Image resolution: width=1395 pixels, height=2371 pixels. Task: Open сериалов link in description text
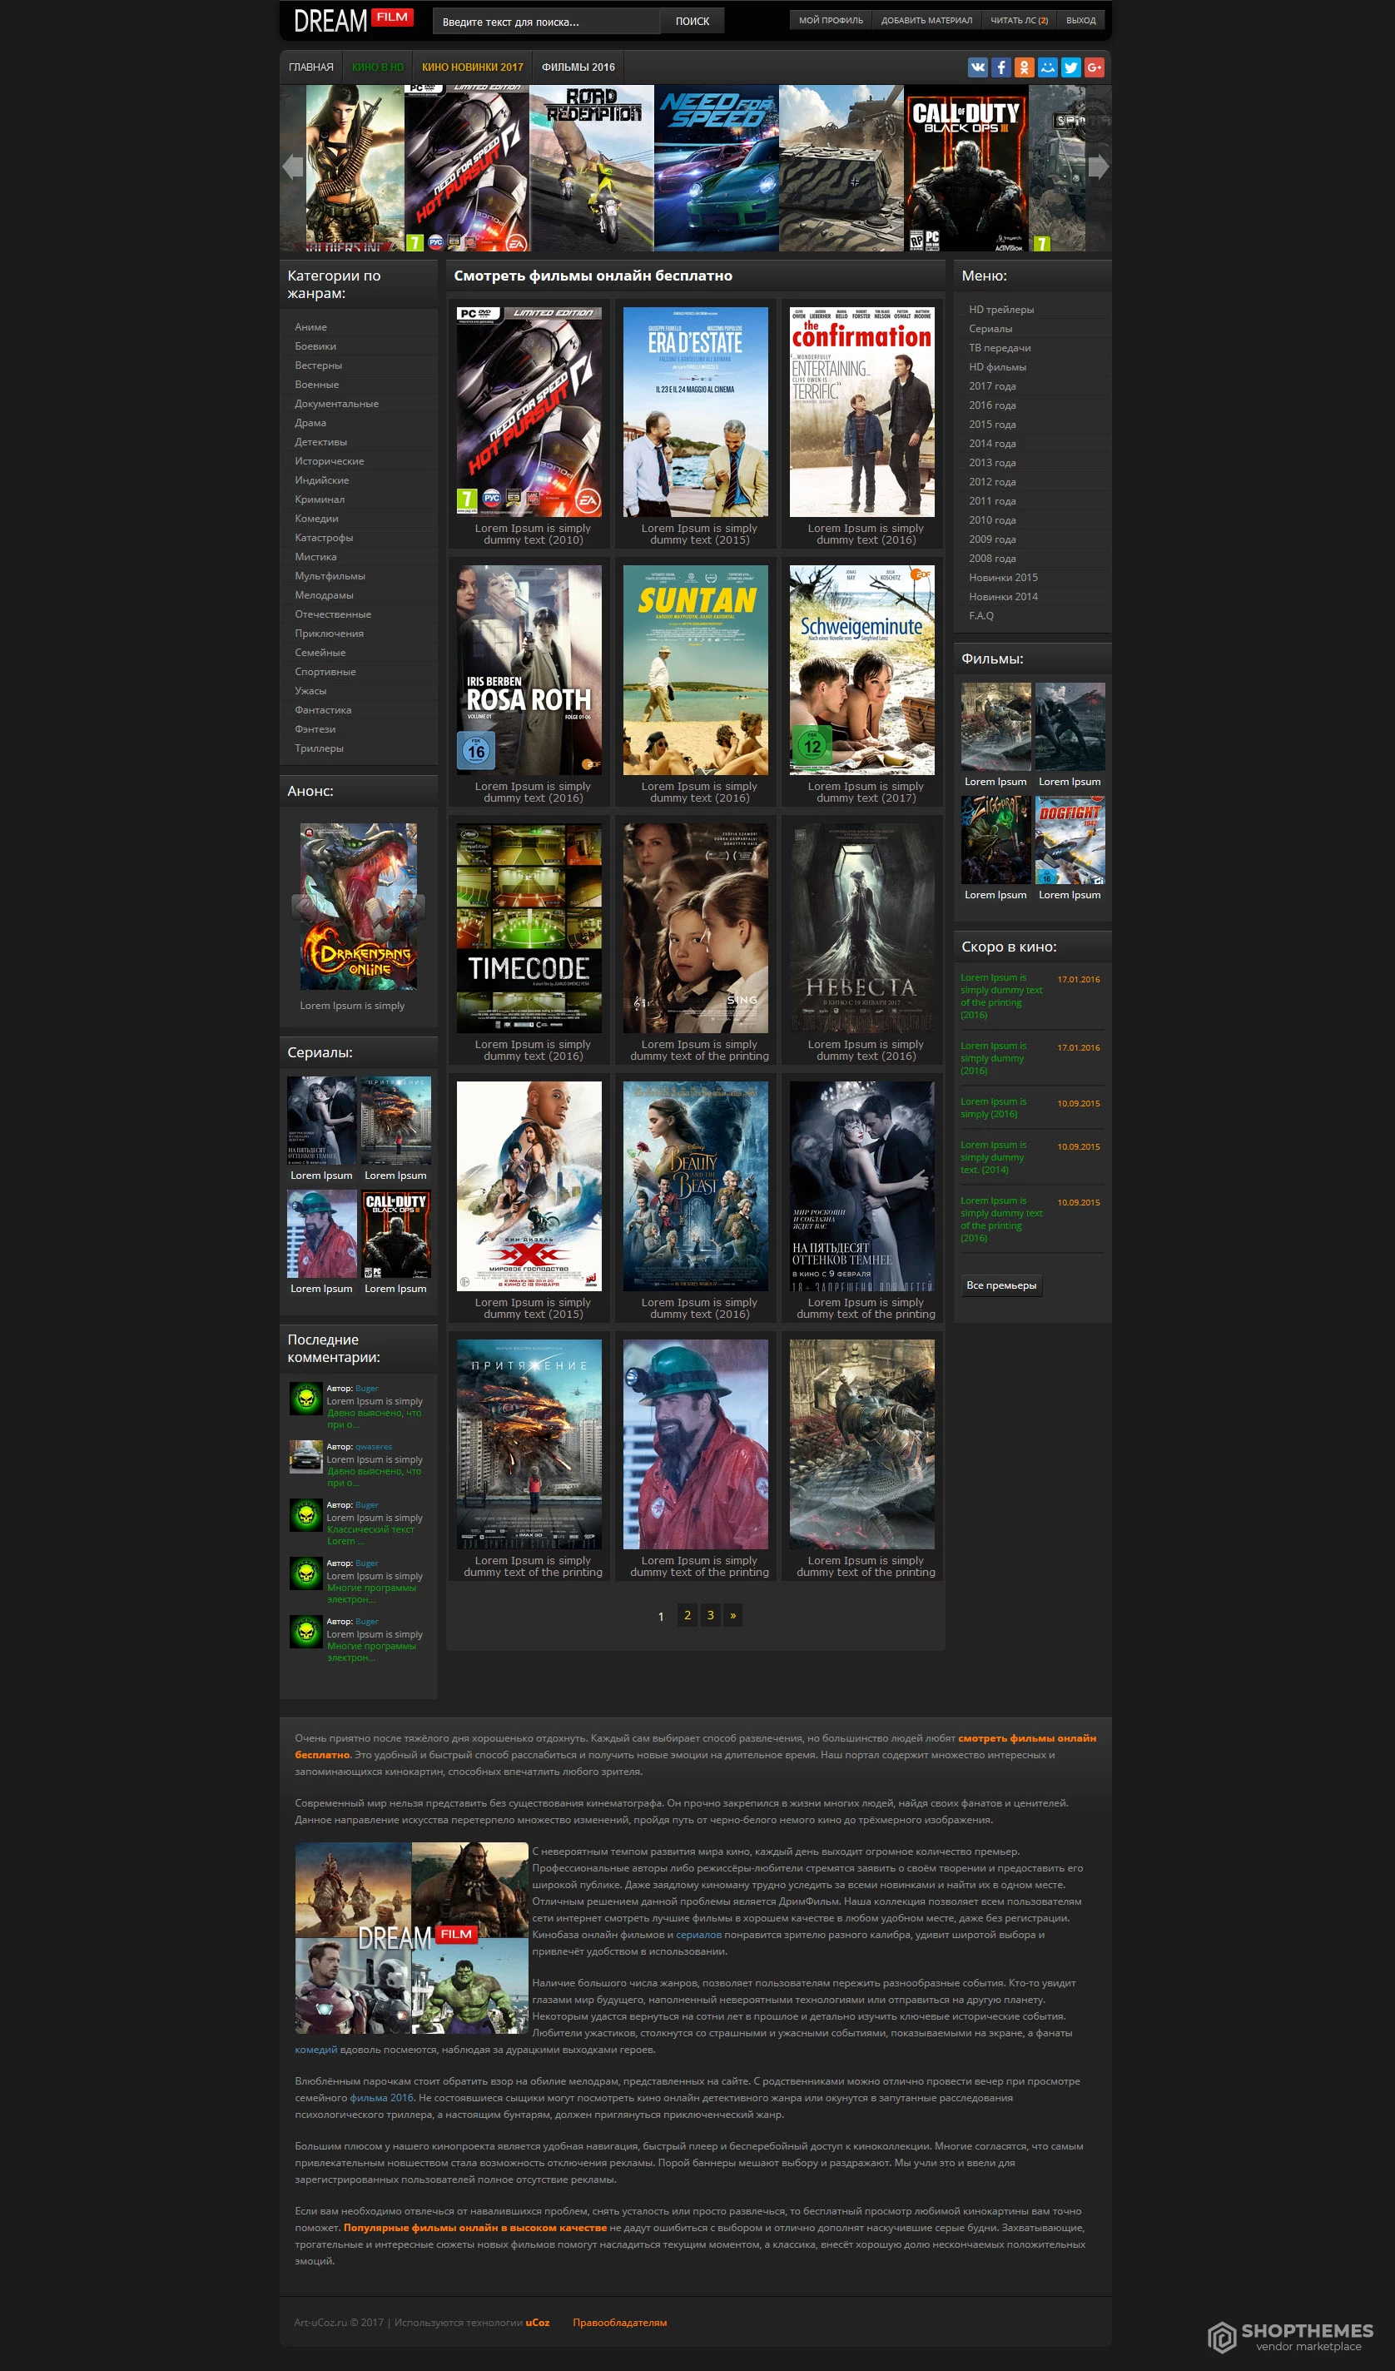click(699, 1936)
